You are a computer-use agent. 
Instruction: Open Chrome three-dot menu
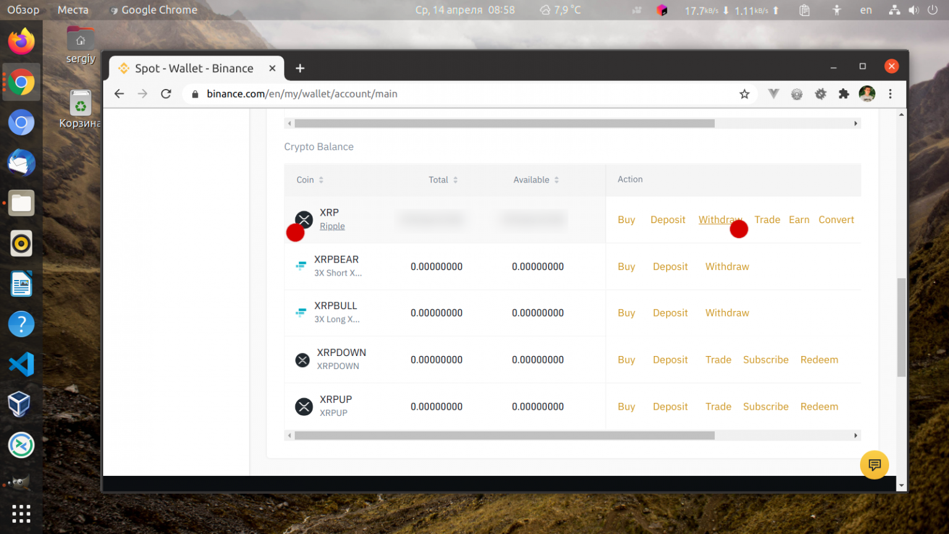(890, 94)
